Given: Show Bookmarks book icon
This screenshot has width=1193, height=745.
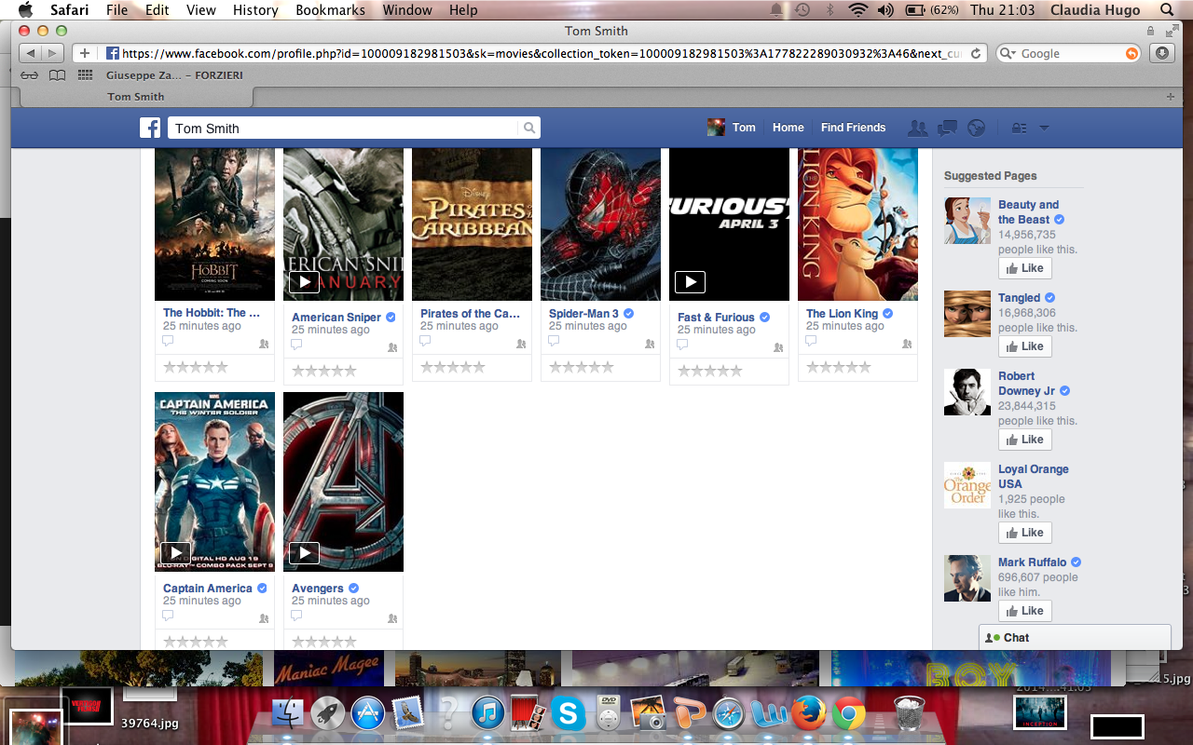Looking at the screenshot, I should (x=58, y=74).
